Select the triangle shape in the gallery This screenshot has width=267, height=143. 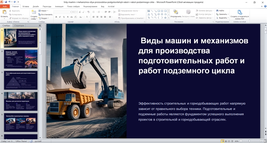149,14
